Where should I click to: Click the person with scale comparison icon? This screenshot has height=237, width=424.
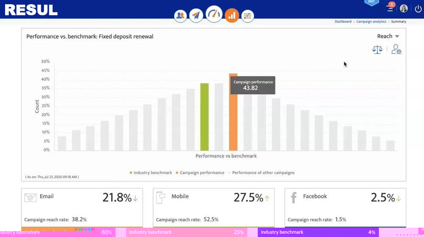[396, 49]
